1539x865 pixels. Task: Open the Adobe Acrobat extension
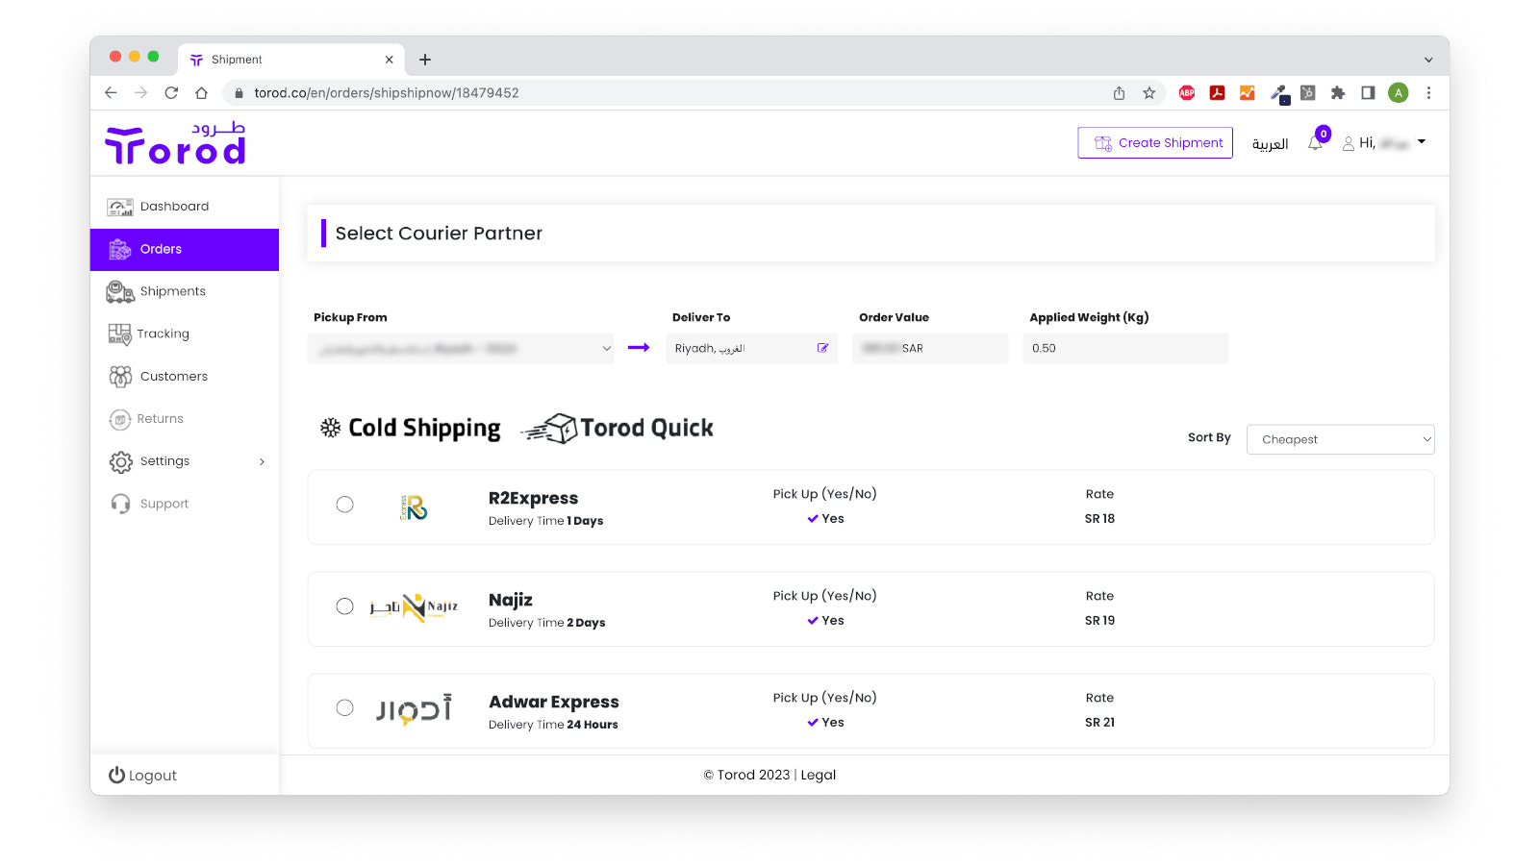coord(1217,93)
